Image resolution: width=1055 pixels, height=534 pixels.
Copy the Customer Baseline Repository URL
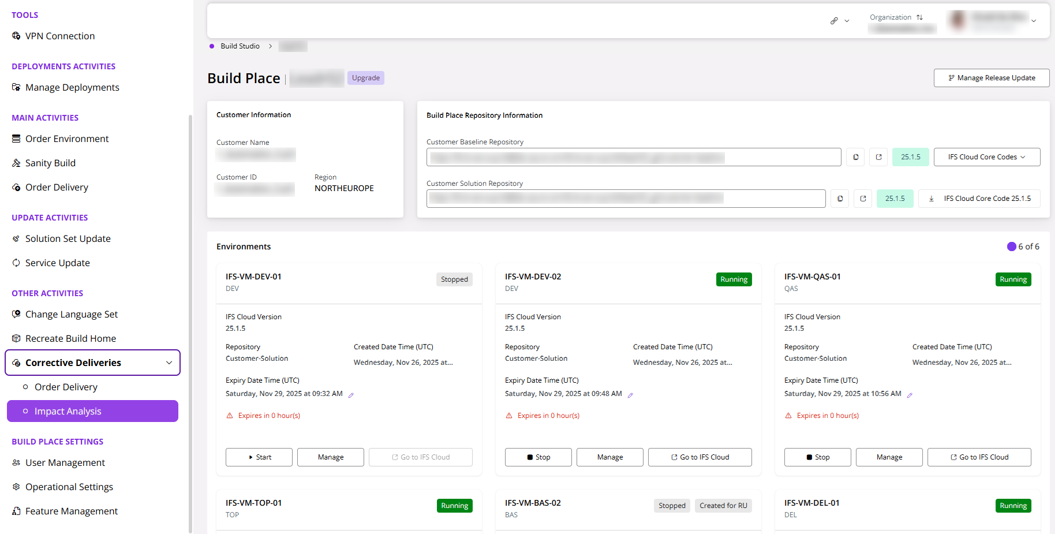coord(855,157)
